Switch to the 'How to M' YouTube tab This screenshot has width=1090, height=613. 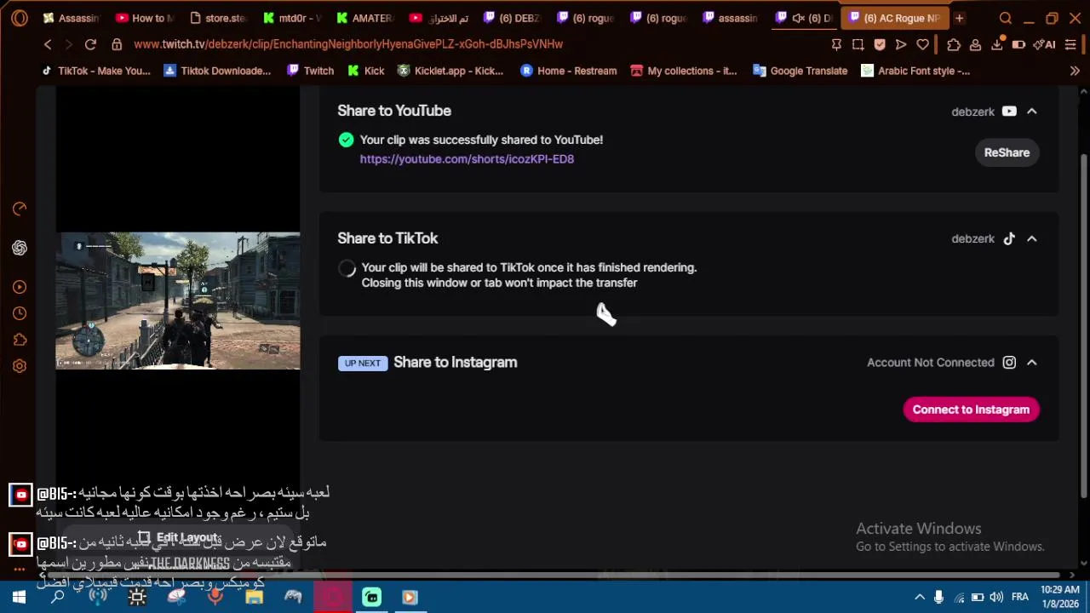[x=146, y=18]
